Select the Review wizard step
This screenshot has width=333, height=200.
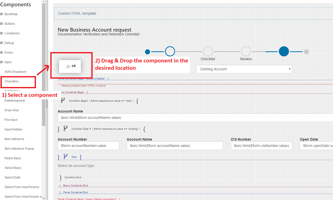click(x=246, y=52)
